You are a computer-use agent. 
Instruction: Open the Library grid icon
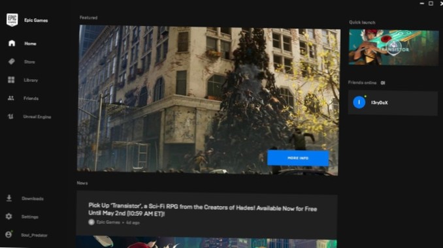11,80
